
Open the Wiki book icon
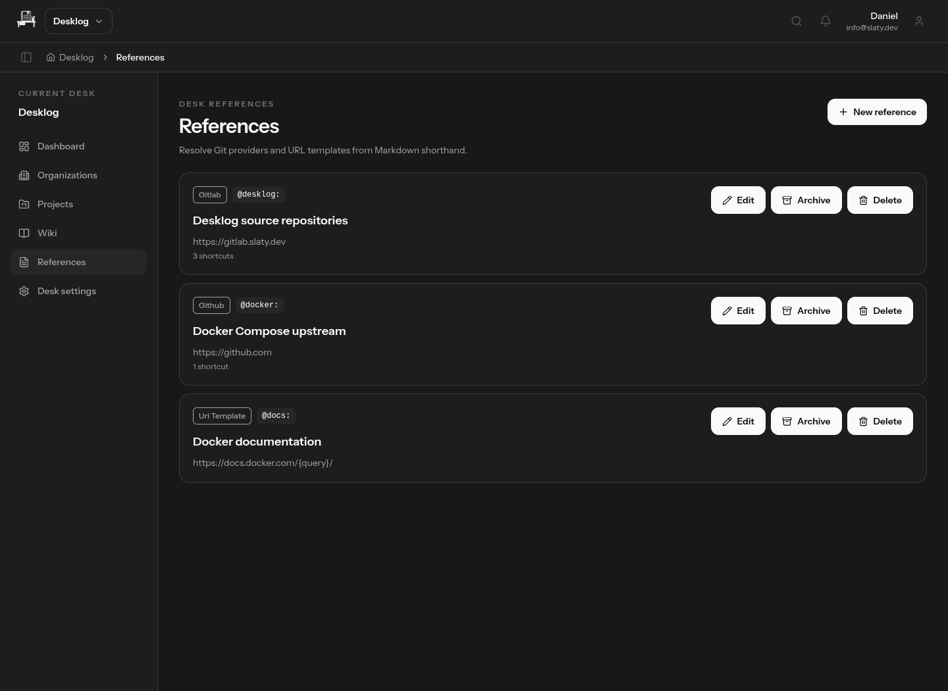point(24,233)
